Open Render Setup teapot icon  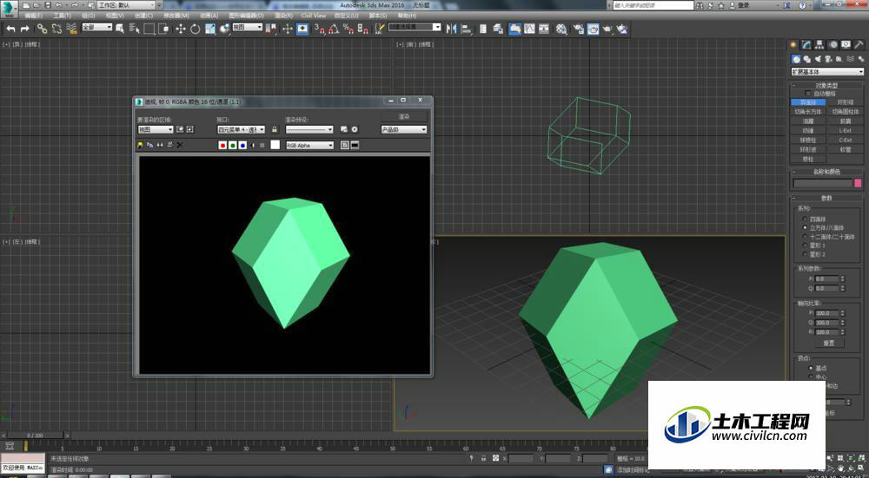tap(579, 29)
